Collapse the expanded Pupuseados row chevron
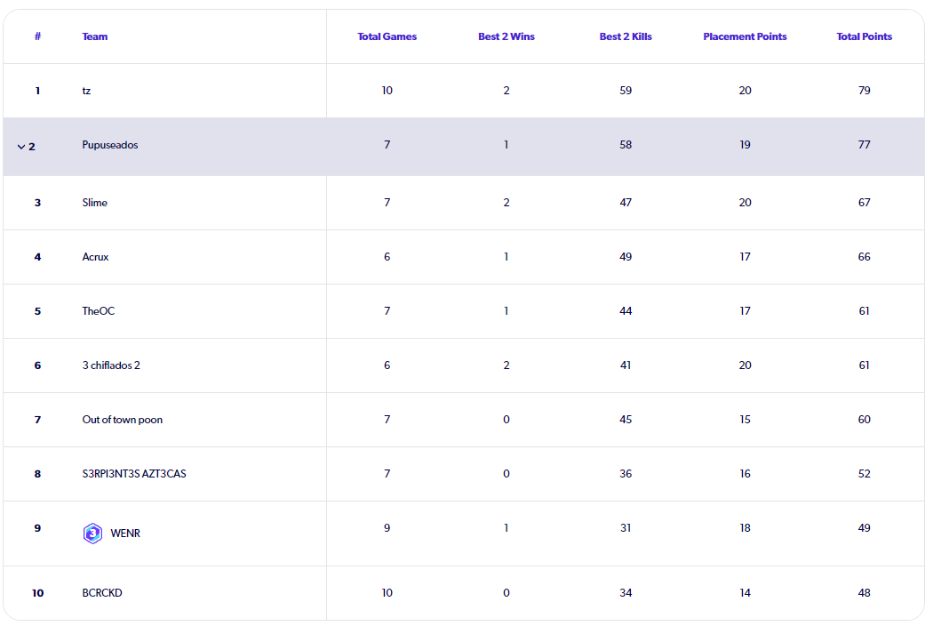 21,147
